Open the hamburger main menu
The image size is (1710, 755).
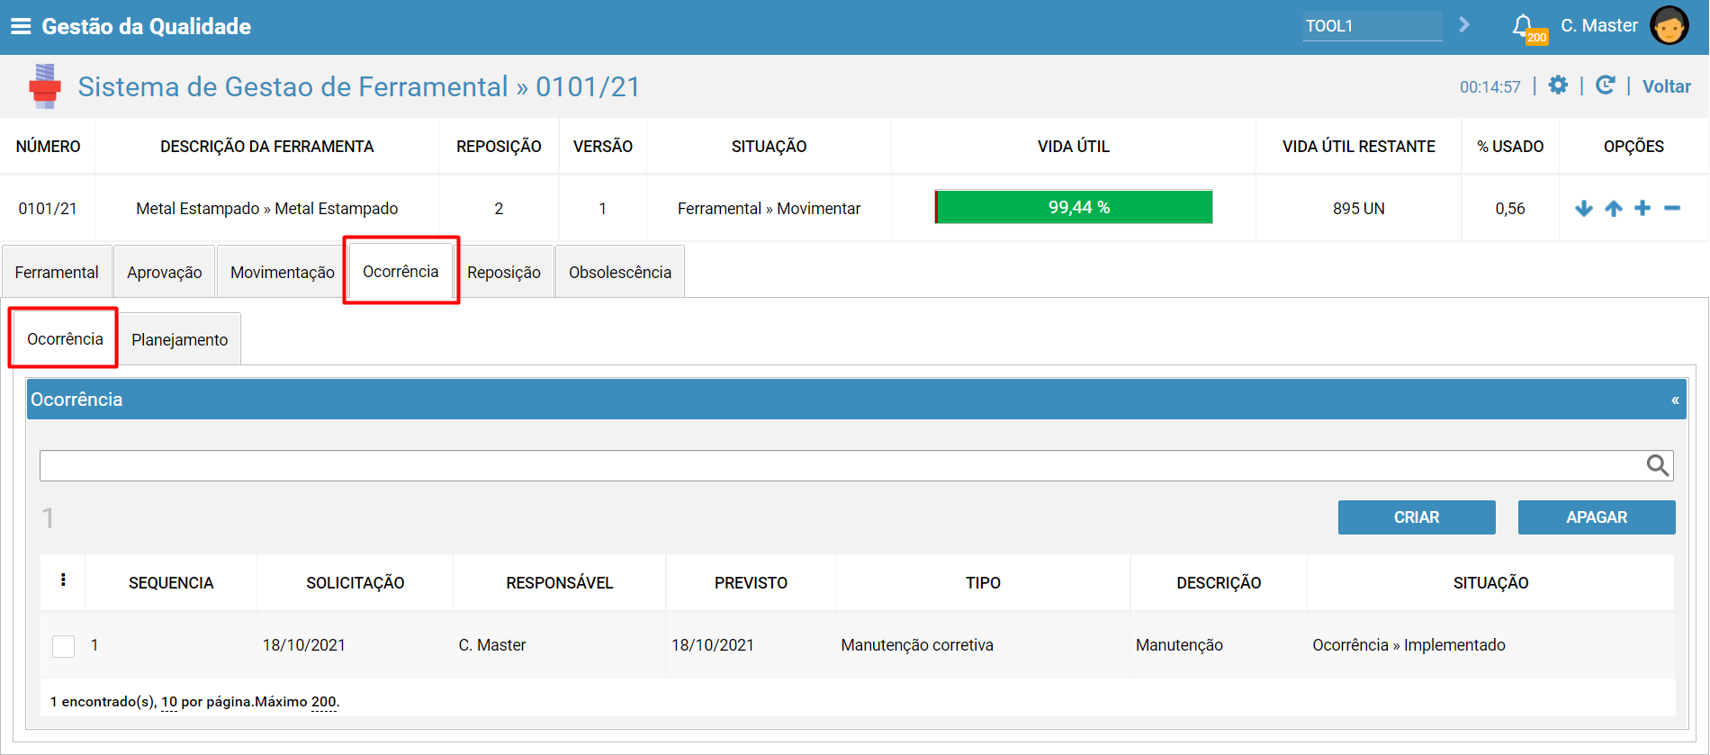click(21, 26)
